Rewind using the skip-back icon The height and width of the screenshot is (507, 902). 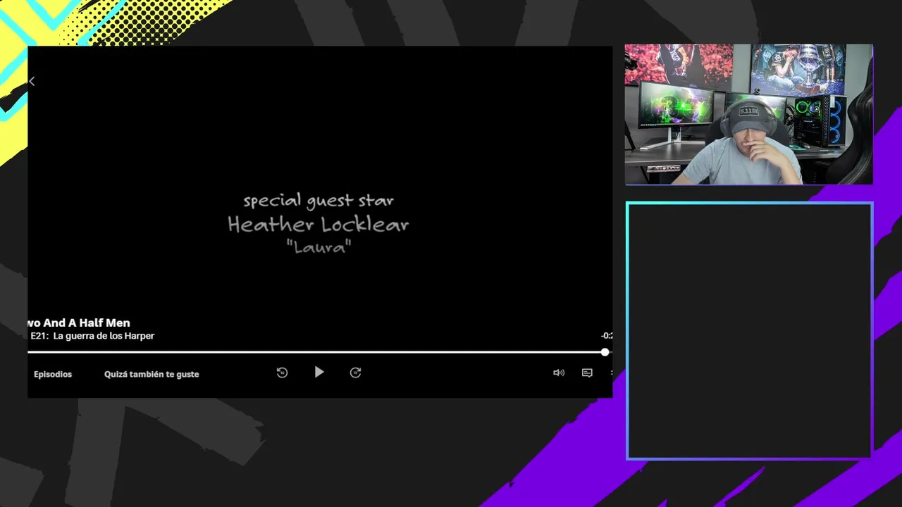coord(282,373)
